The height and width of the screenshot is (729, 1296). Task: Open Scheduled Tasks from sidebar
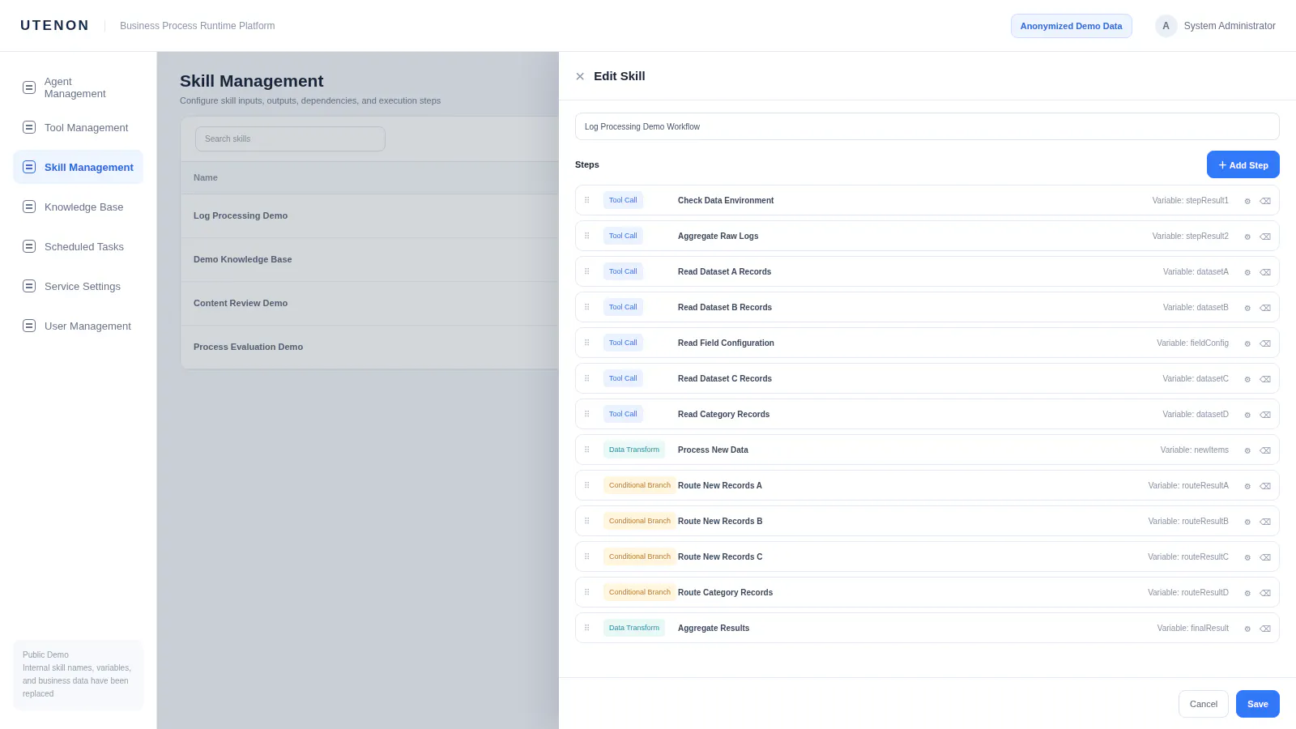(x=79, y=246)
